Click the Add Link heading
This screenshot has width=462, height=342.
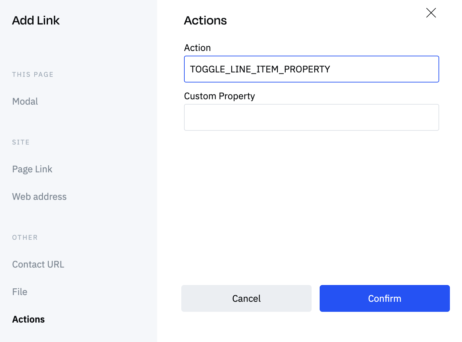click(36, 20)
